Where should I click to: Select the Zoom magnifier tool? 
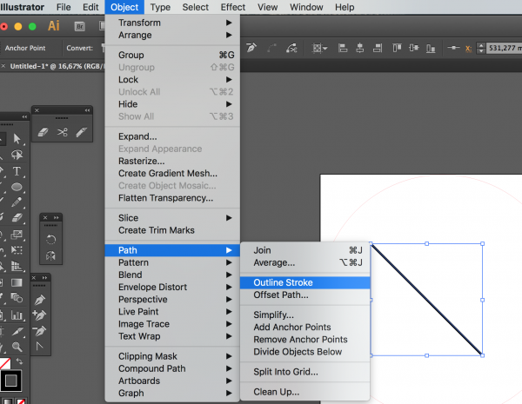pyautogui.click(x=17, y=347)
